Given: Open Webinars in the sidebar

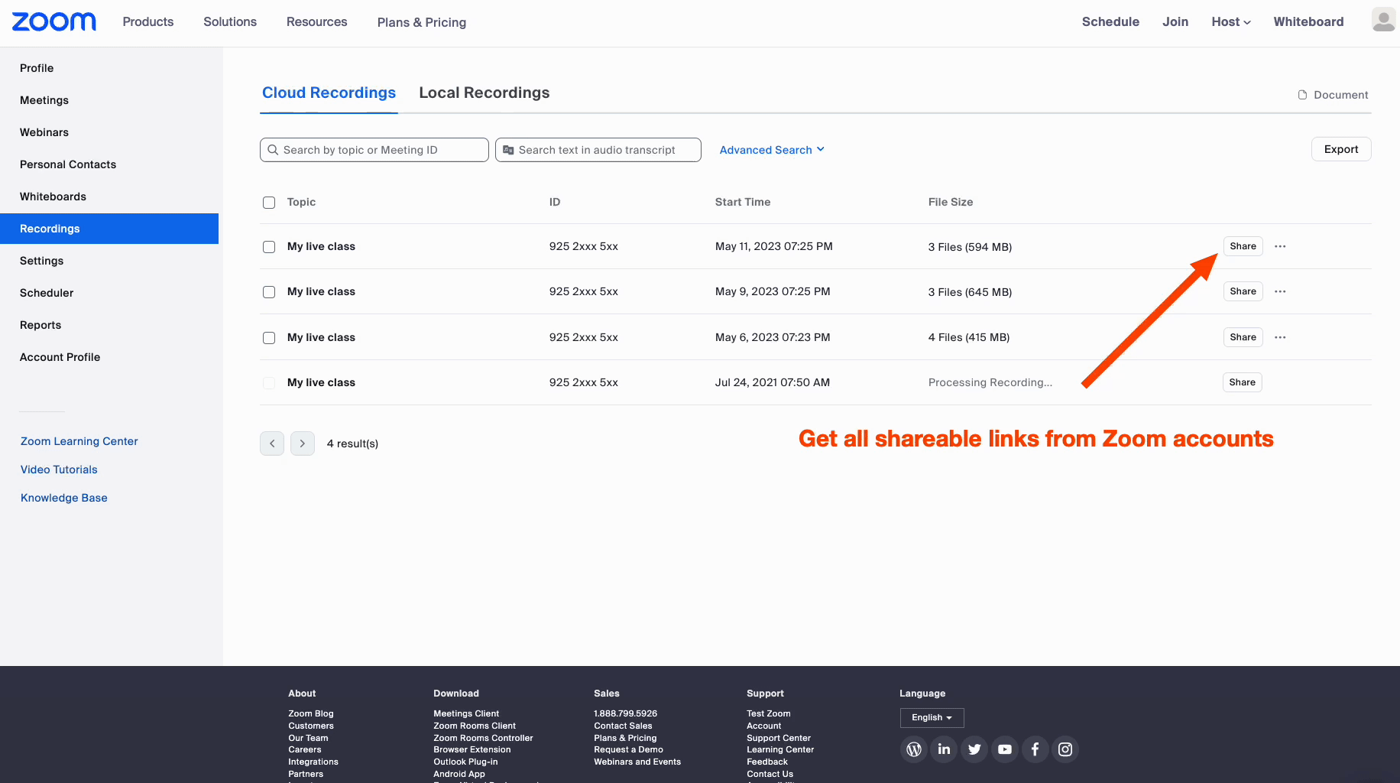Looking at the screenshot, I should [x=44, y=132].
